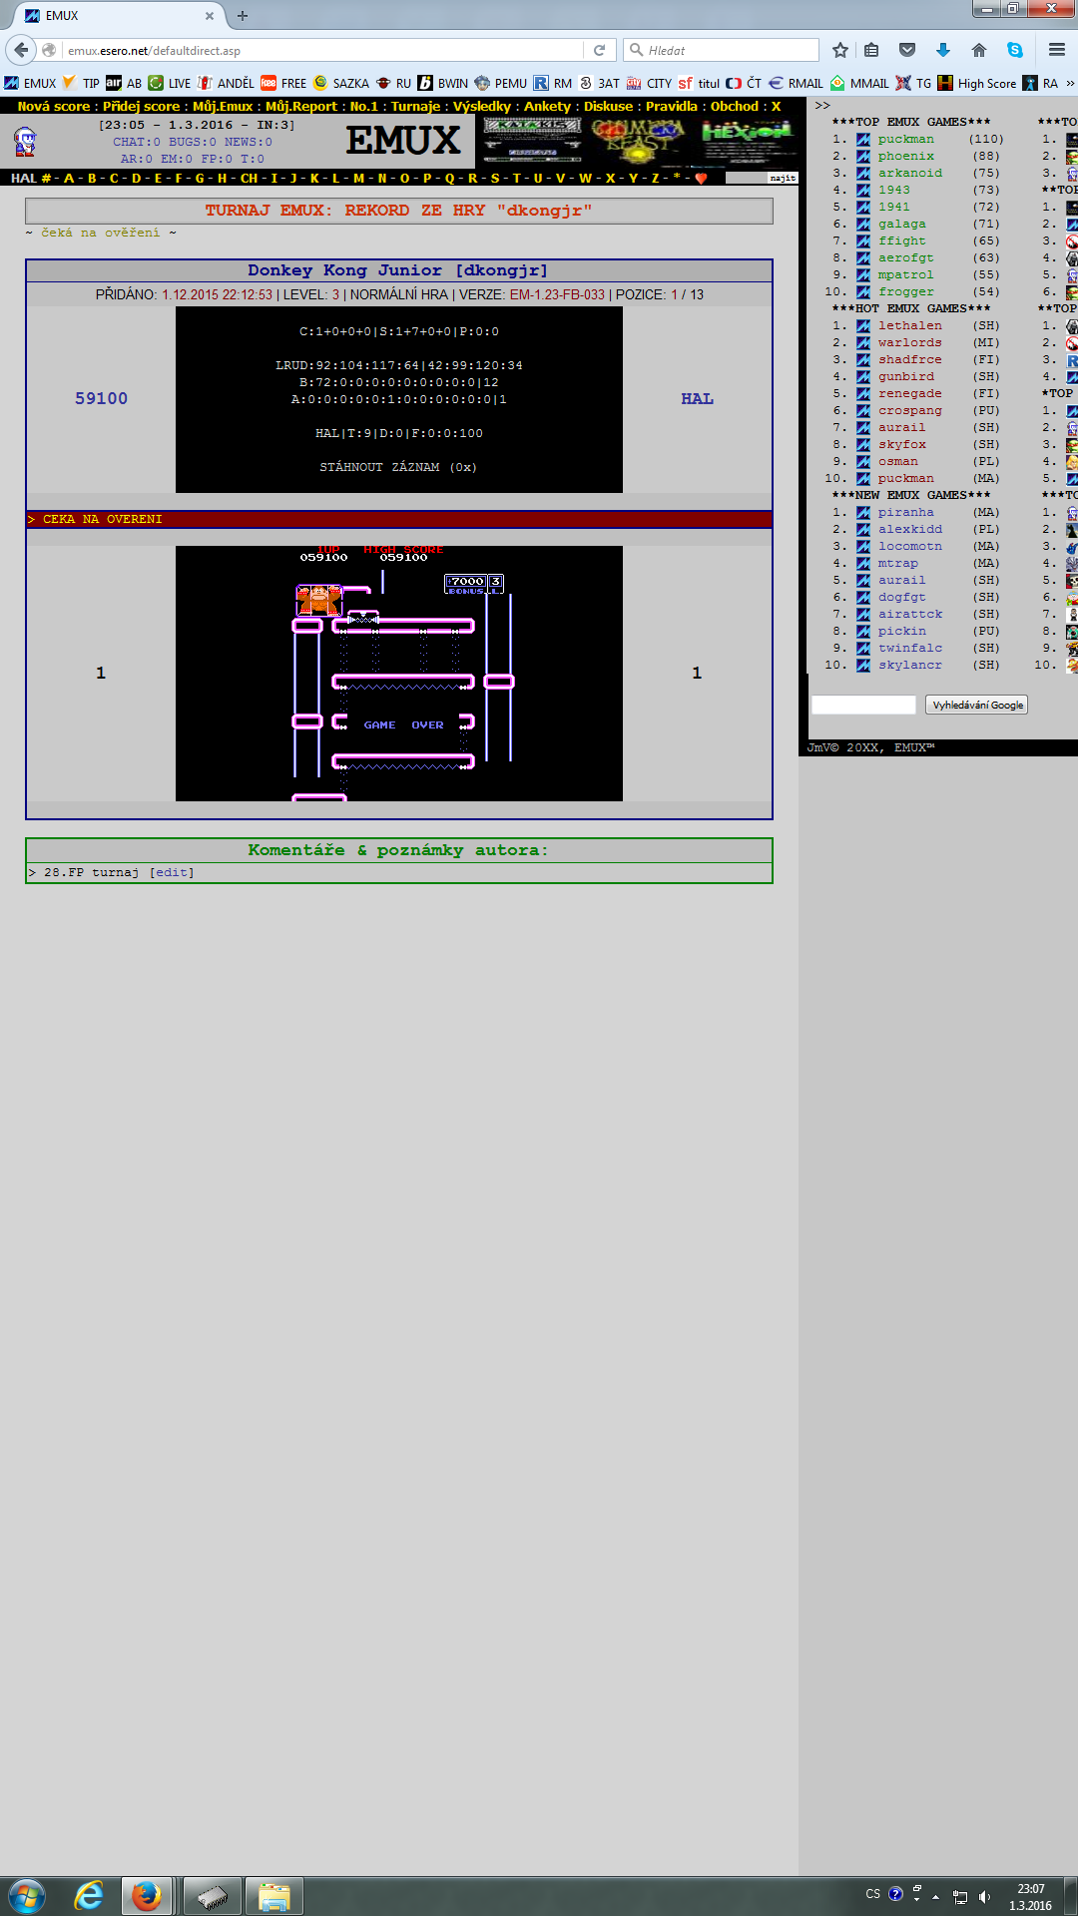The width and height of the screenshot is (1078, 1916).
Task: Reload the page with the refresh icon
Action: click(599, 50)
